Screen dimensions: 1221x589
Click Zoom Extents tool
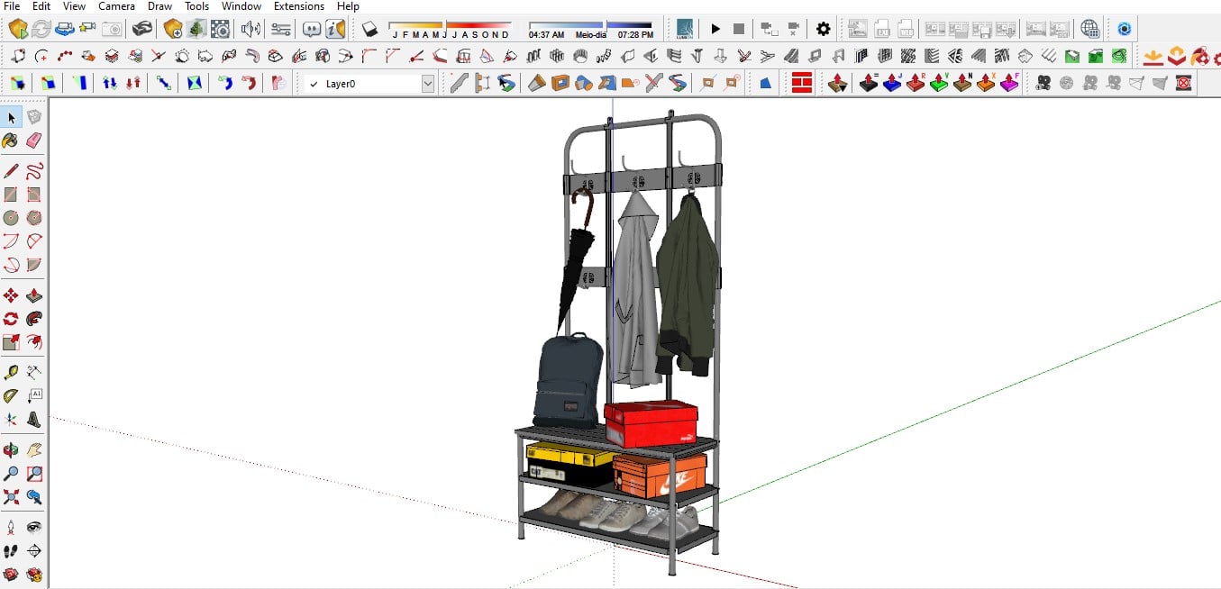(x=11, y=496)
